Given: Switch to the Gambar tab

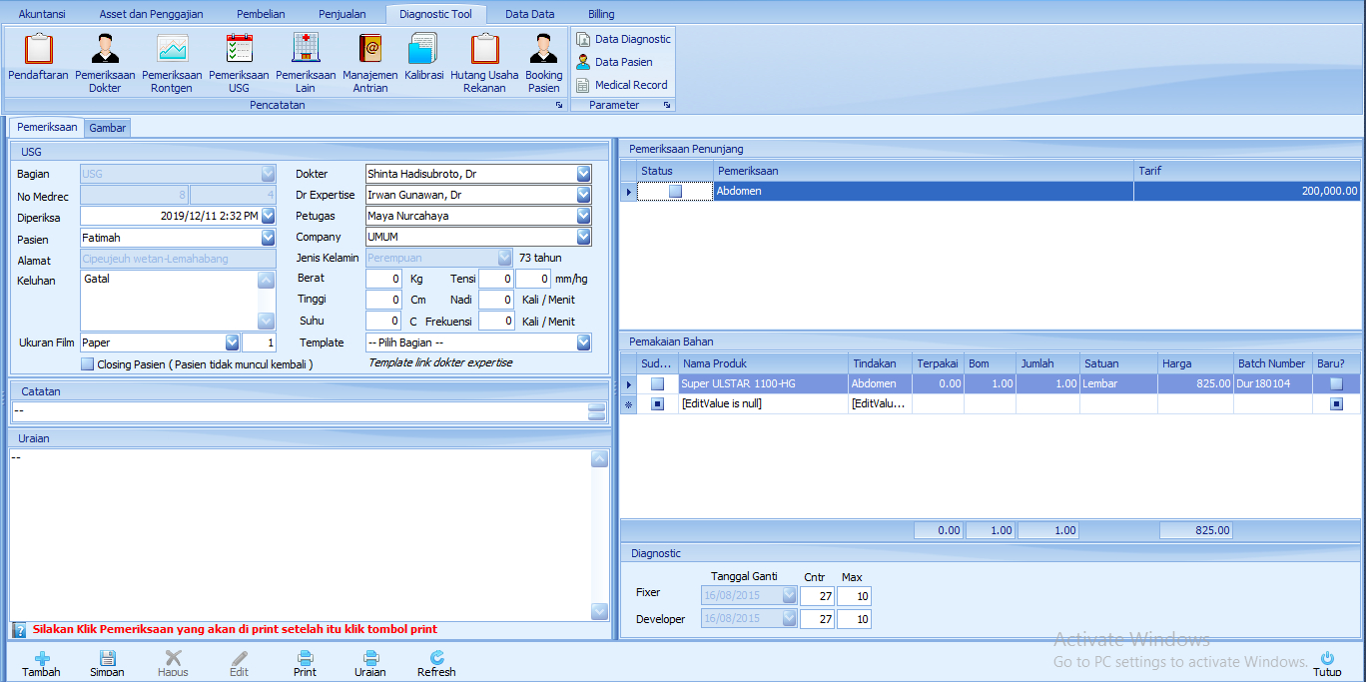Looking at the screenshot, I should point(107,128).
